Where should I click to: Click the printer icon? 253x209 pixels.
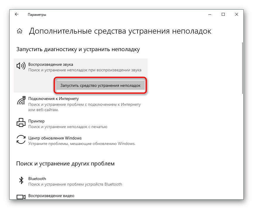pos(21,122)
